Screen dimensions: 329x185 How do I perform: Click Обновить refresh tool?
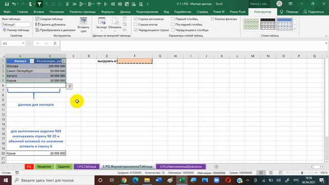point(115,24)
